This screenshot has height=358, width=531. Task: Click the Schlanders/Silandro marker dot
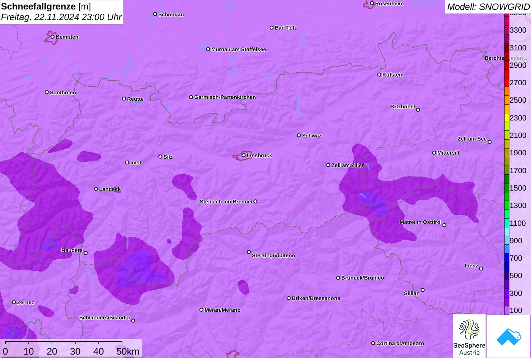point(133,321)
